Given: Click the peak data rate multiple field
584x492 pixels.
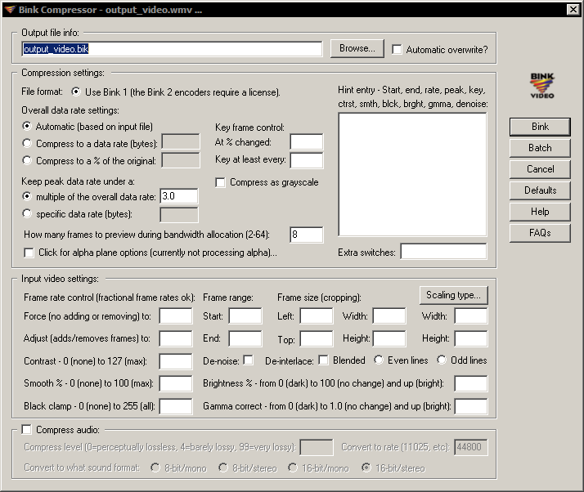Looking at the screenshot, I should pos(179,196).
